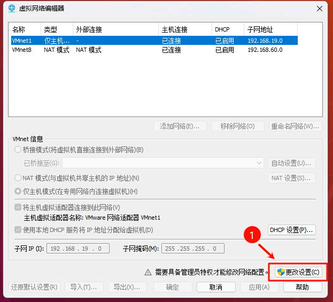Select the 桥接模式 radio button
The image size is (333, 302).
[18, 150]
